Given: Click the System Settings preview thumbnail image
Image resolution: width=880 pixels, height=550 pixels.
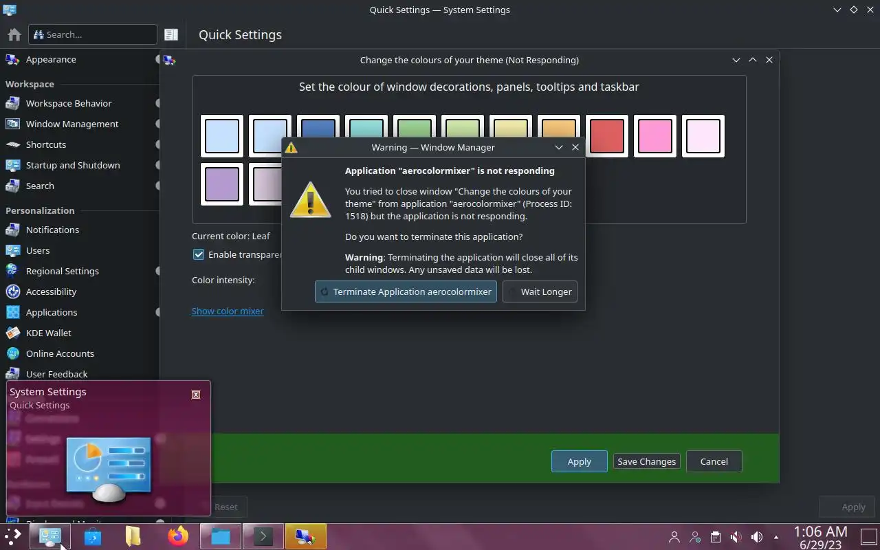Looking at the screenshot, I should pyautogui.click(x=109, y=471).
